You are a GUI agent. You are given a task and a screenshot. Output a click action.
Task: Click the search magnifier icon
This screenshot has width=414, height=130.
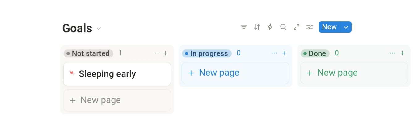[283, 27]
